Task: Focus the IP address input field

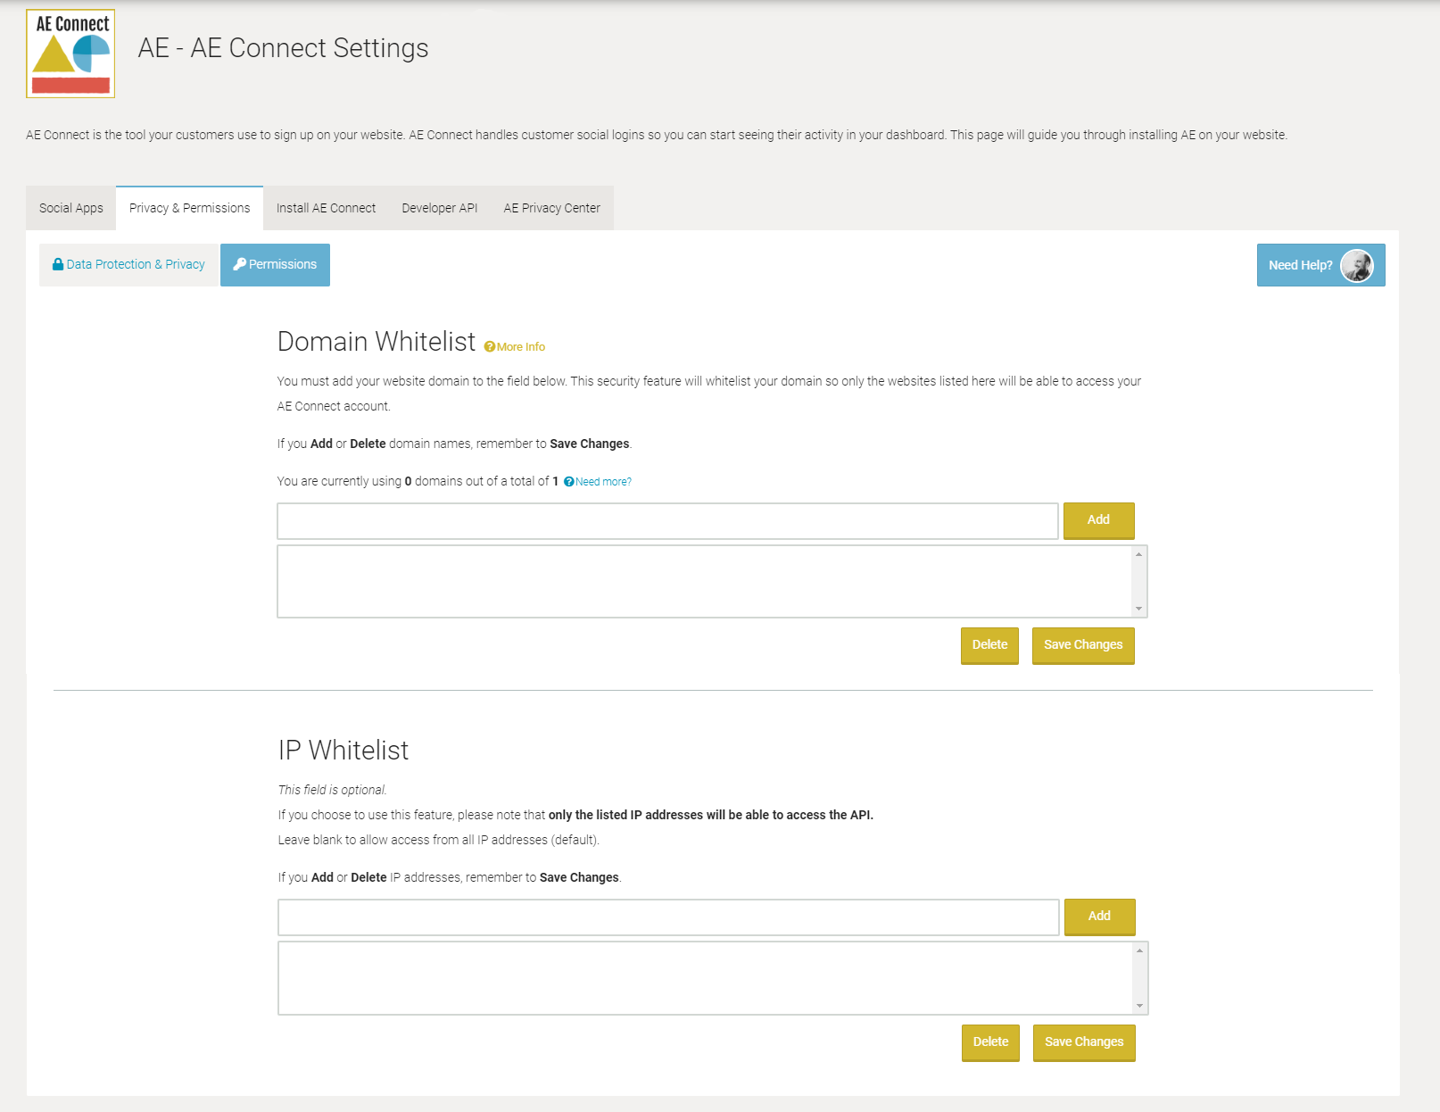Action: click(x=668, y=917)
